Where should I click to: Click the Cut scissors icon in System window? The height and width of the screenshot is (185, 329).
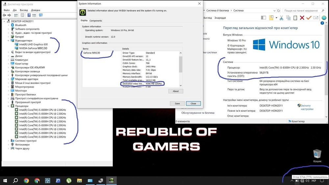pos(281,18)
